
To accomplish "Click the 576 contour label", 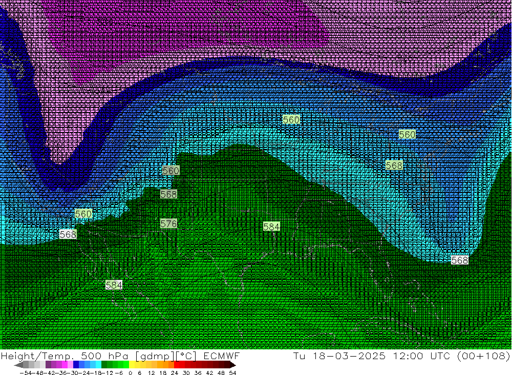I will pos(168,224).
